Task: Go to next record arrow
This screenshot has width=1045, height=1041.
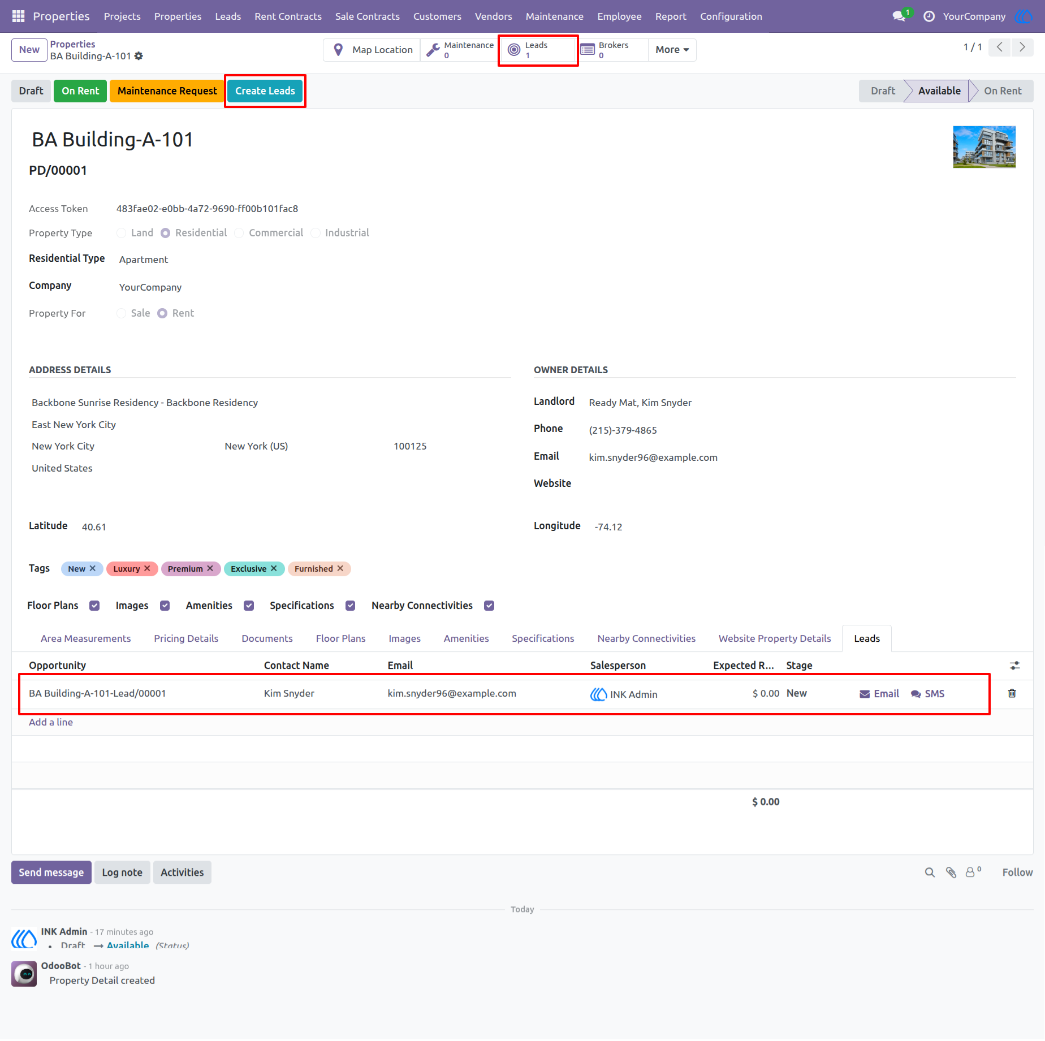Action: coord(1022,47)
